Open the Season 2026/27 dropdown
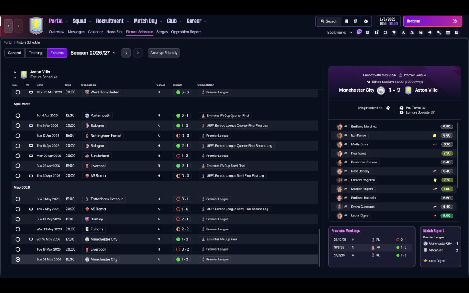This screenshot has height=293, width=469. pyautogui.click(x=93, y=53)
